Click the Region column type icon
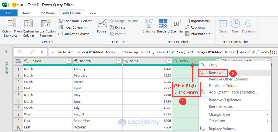 pyautogui.click(x=26, y=61)
